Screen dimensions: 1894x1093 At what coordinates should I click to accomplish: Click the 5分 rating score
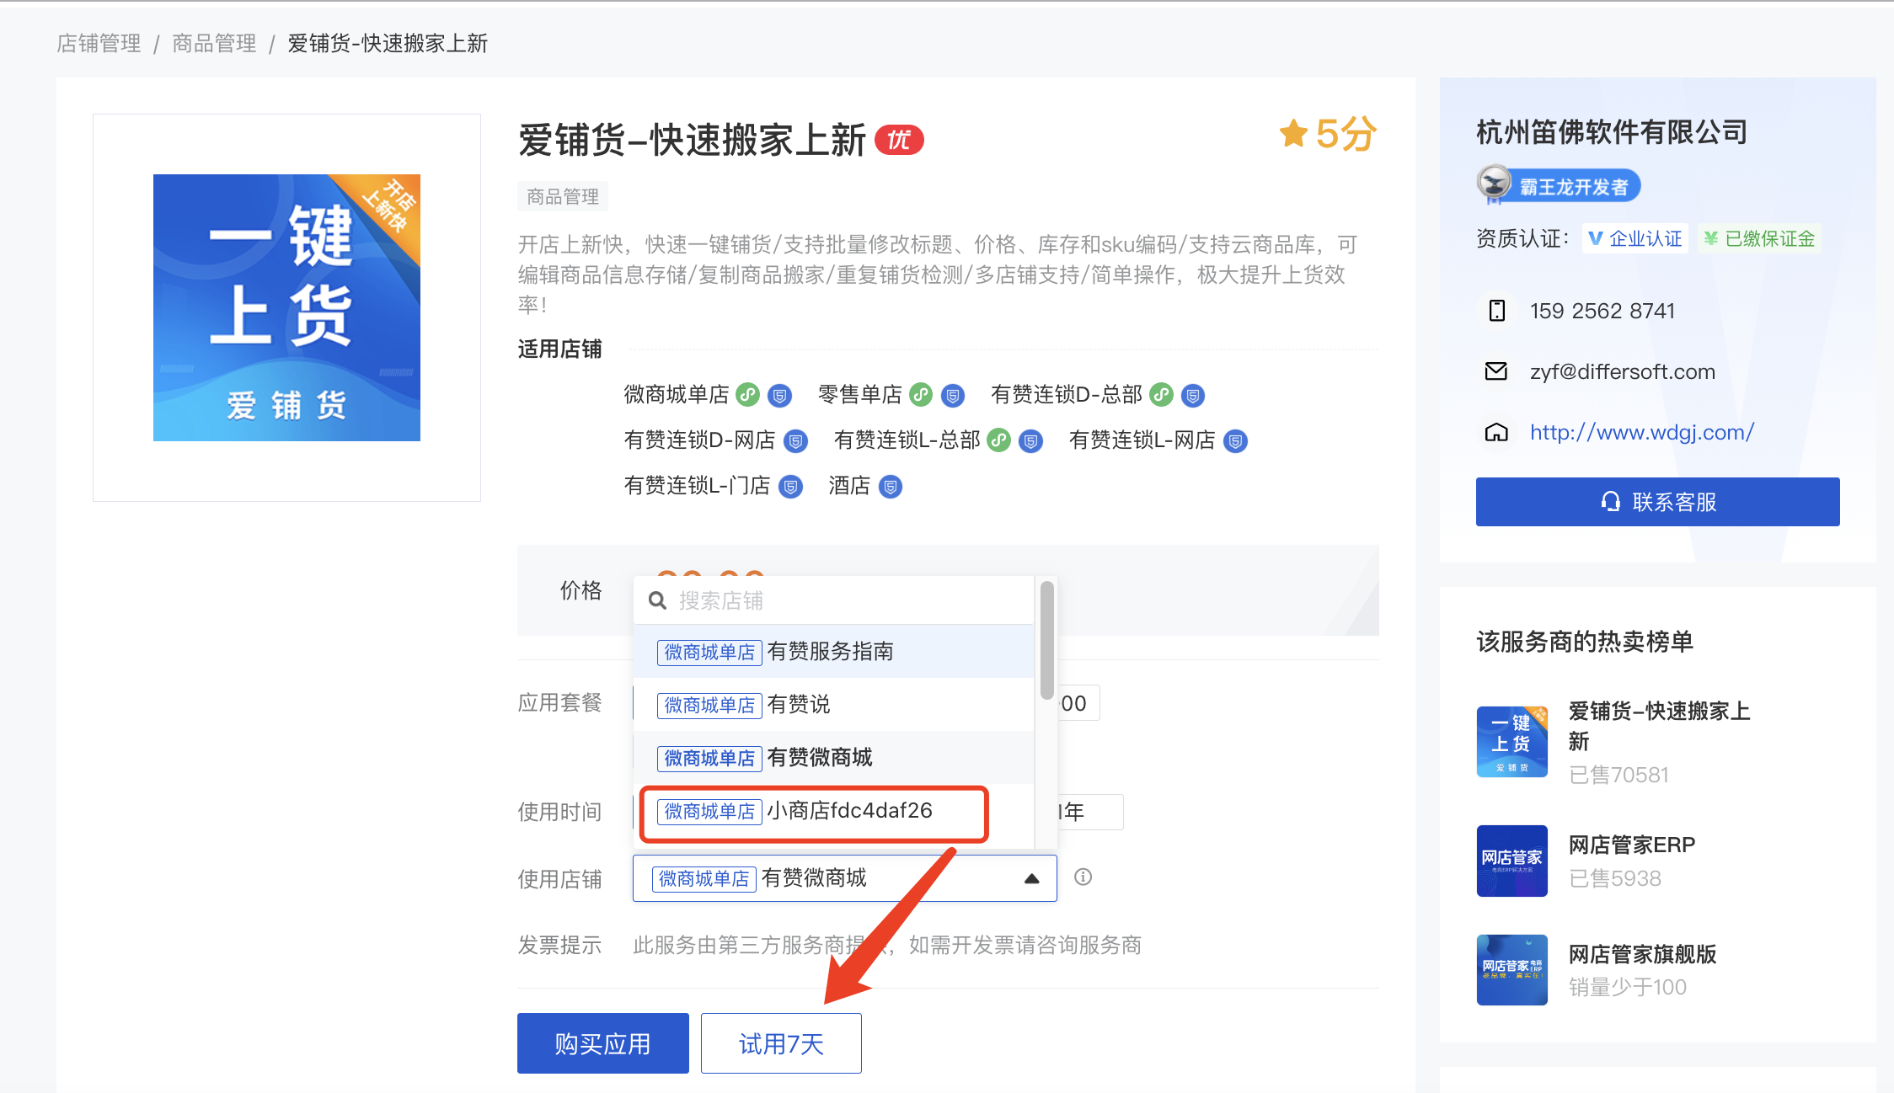(x=1346, y=134)
